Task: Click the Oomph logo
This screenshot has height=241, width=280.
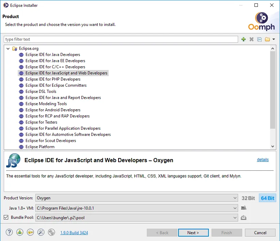Action: coord(261,21)
